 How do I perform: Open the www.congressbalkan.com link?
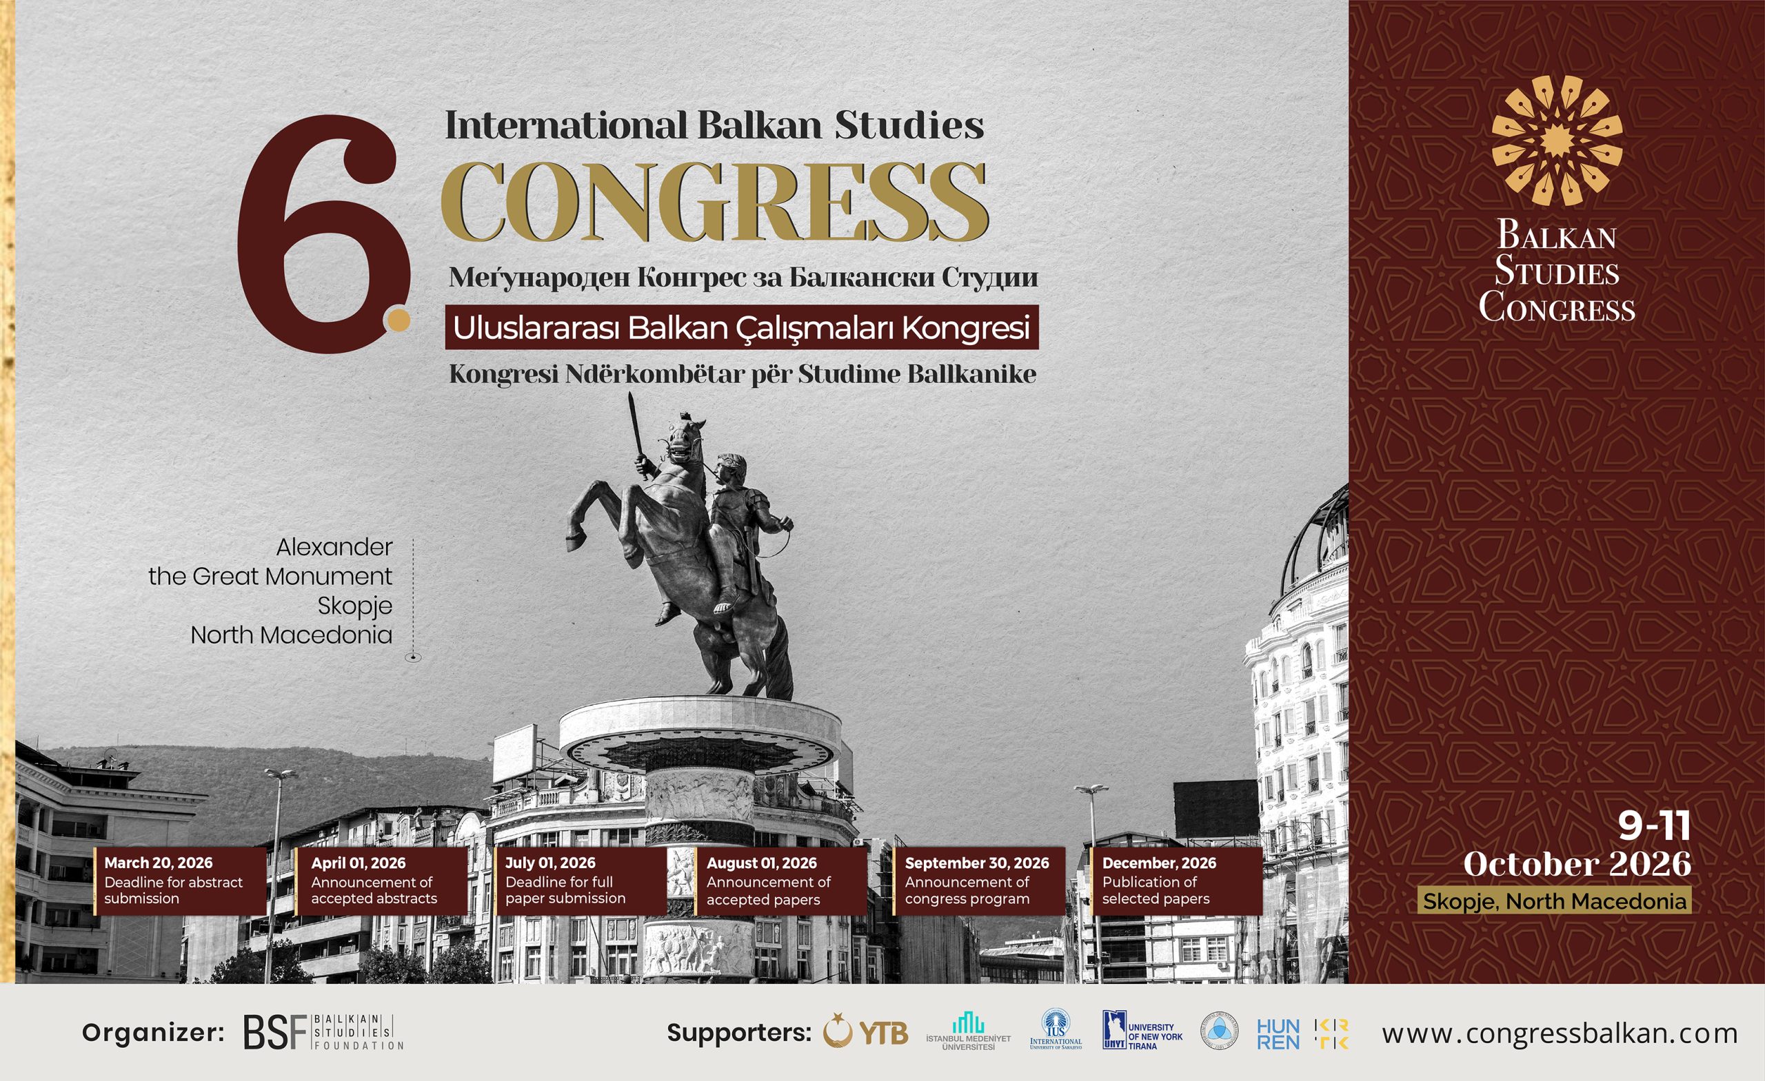1560,1033
